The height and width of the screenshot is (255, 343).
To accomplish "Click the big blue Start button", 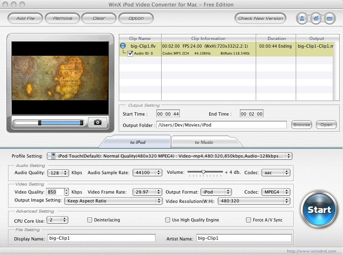I will pos(319,209).
